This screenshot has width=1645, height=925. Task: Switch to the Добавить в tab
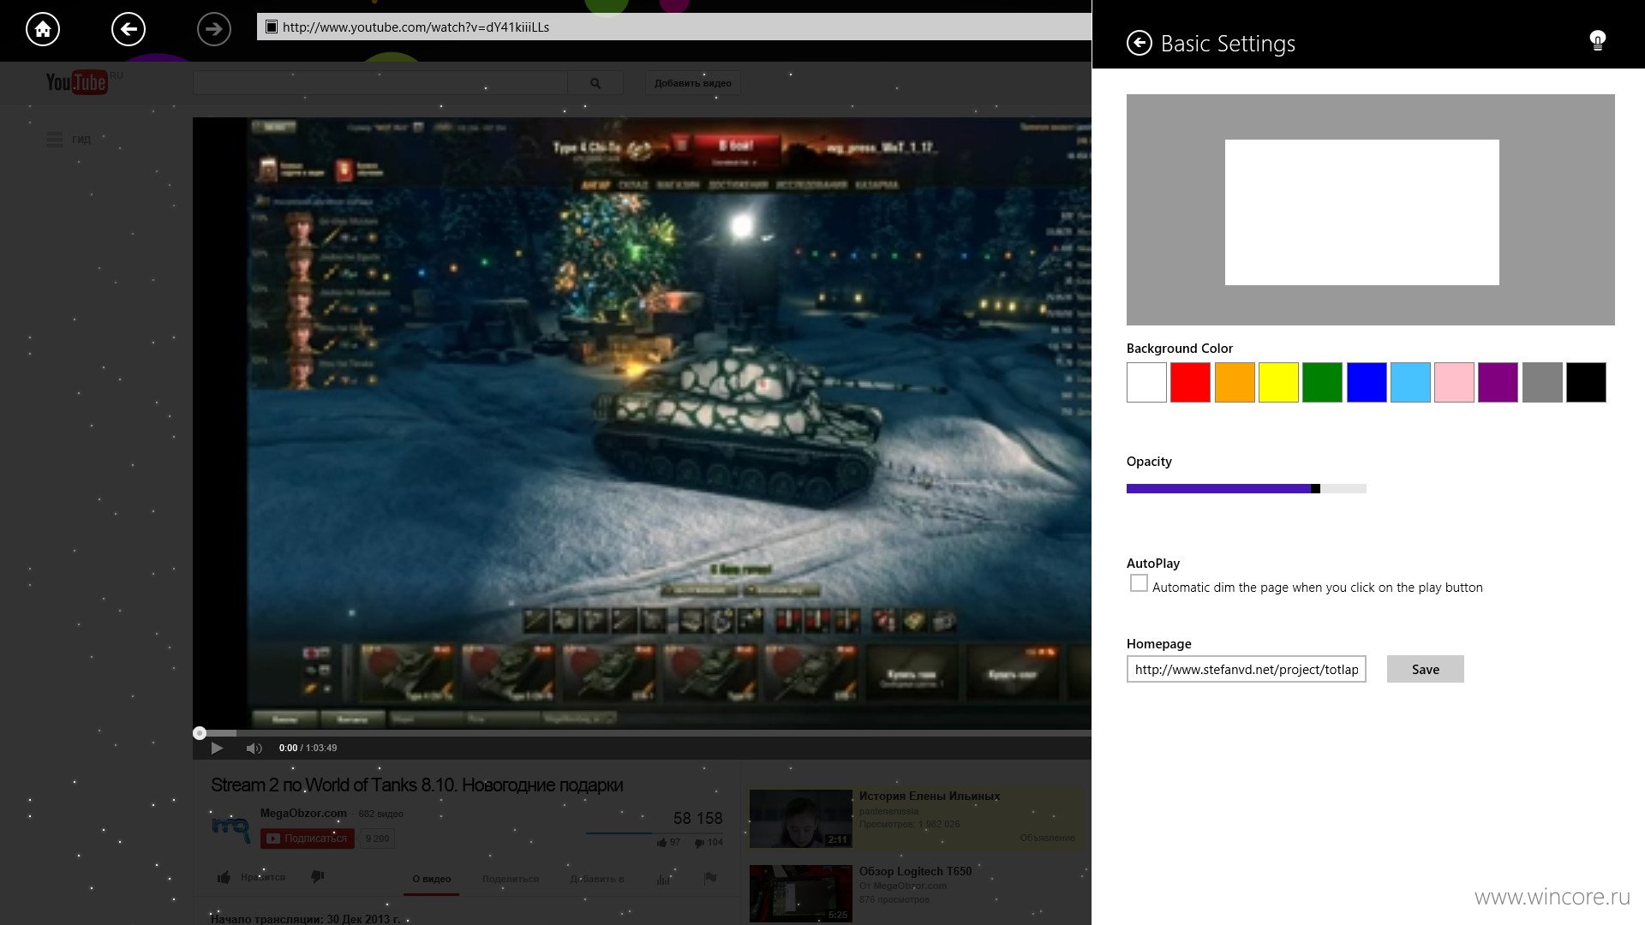pos(597,879)
